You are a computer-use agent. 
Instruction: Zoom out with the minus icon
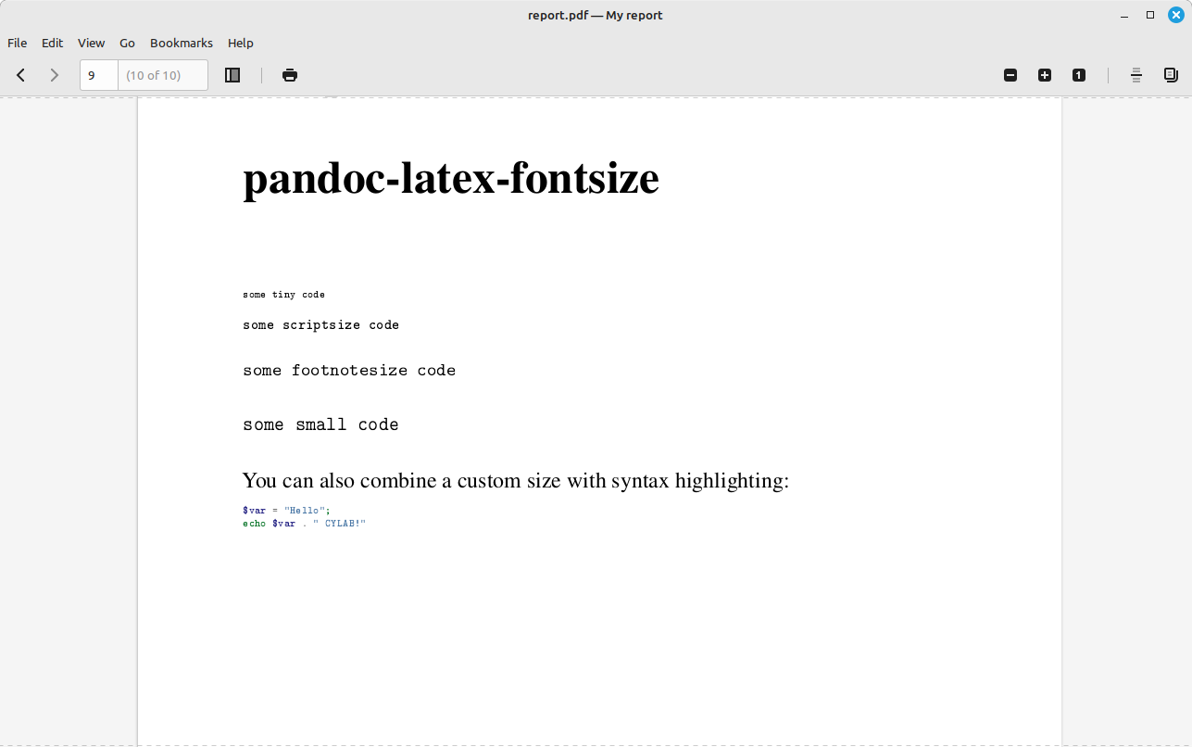point(1010,75)
